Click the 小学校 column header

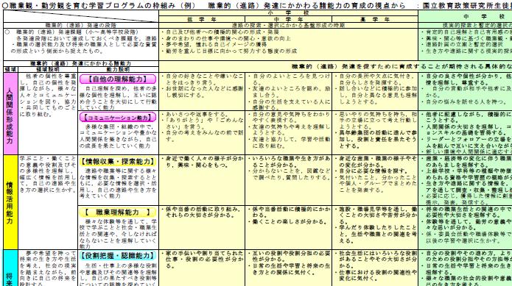point(288,13)
